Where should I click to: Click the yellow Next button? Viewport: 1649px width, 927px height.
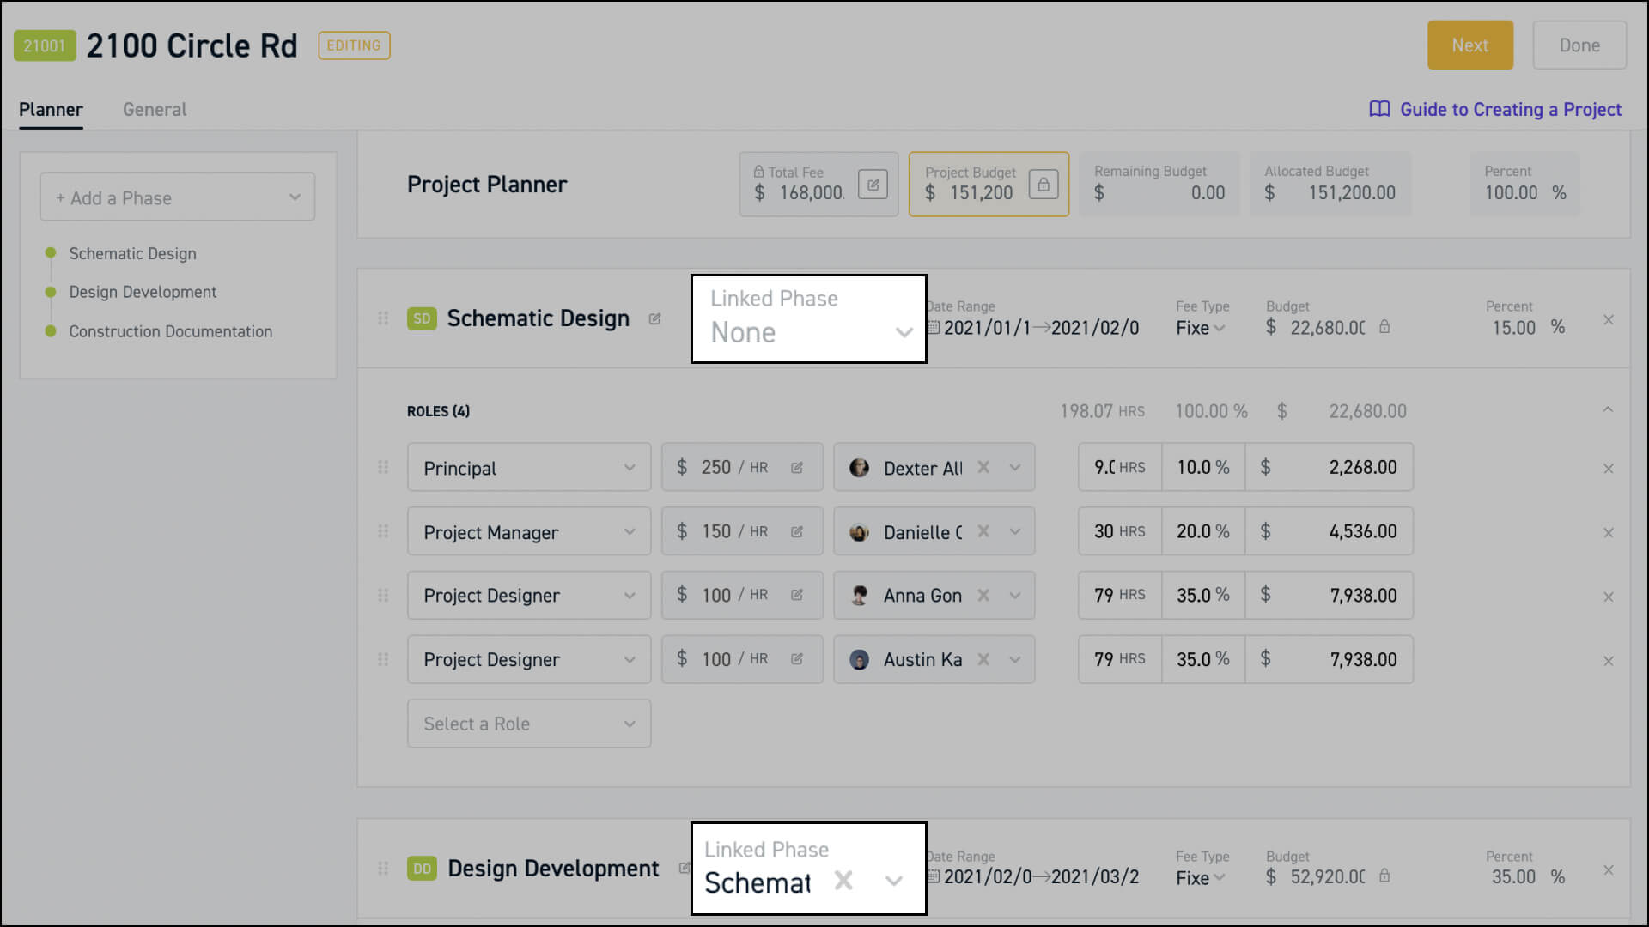point(1469,45)
